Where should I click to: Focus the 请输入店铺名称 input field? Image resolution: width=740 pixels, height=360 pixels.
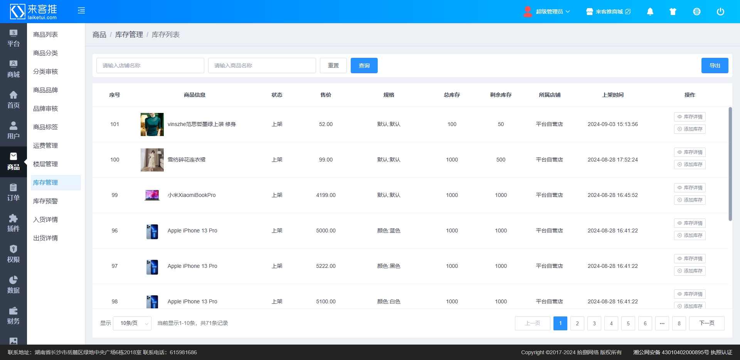(x=150, y=66)
